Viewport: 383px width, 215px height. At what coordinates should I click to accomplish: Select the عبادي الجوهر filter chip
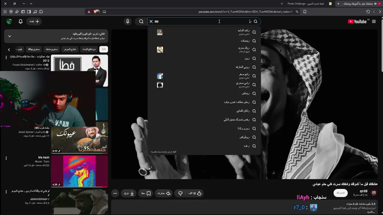click(70, 49)
